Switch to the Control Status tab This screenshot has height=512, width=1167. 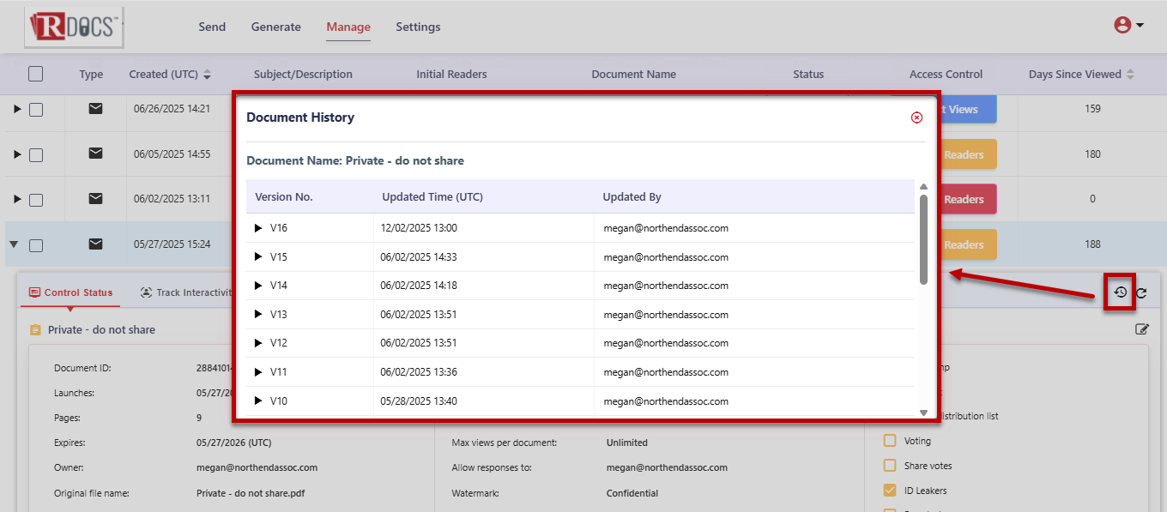70,292
